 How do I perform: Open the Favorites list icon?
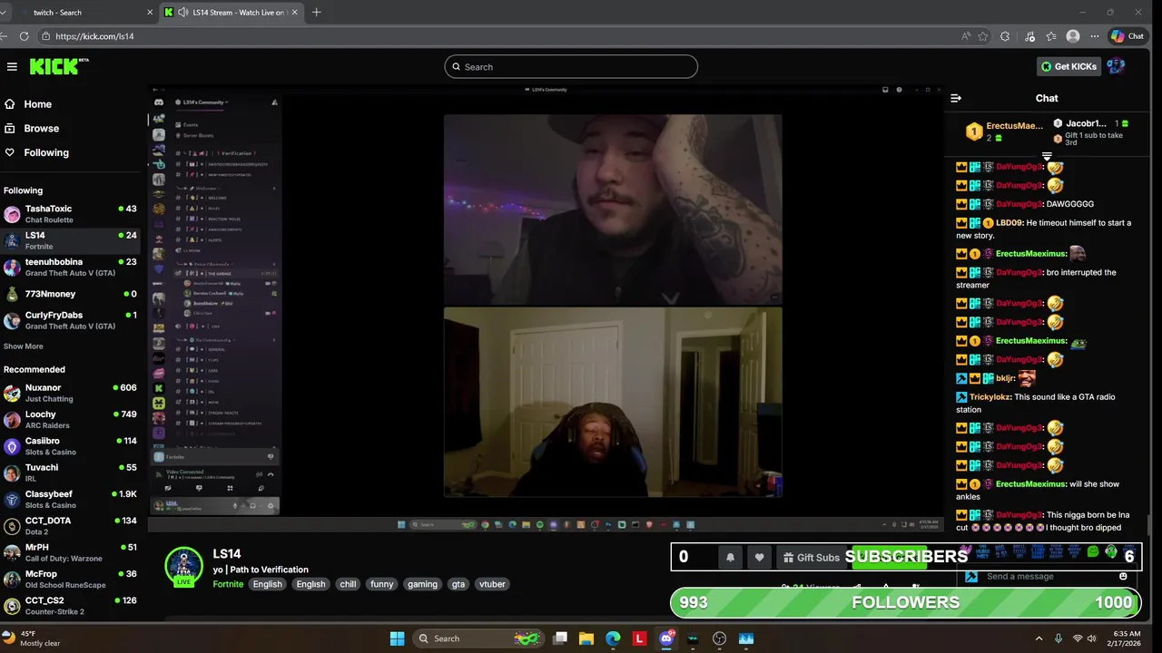[1051, 36]
